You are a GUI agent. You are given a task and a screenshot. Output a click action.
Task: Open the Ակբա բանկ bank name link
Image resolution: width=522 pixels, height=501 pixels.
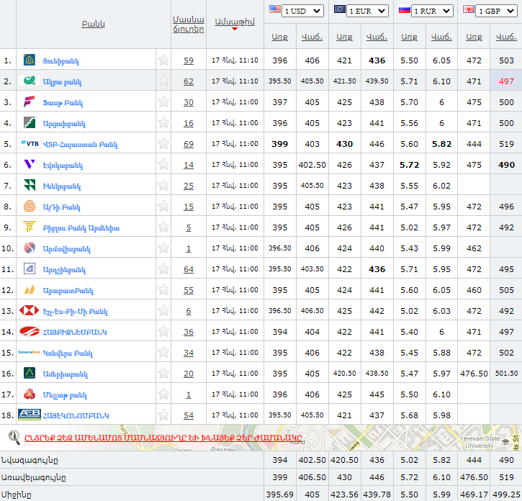tap(62, 82)
